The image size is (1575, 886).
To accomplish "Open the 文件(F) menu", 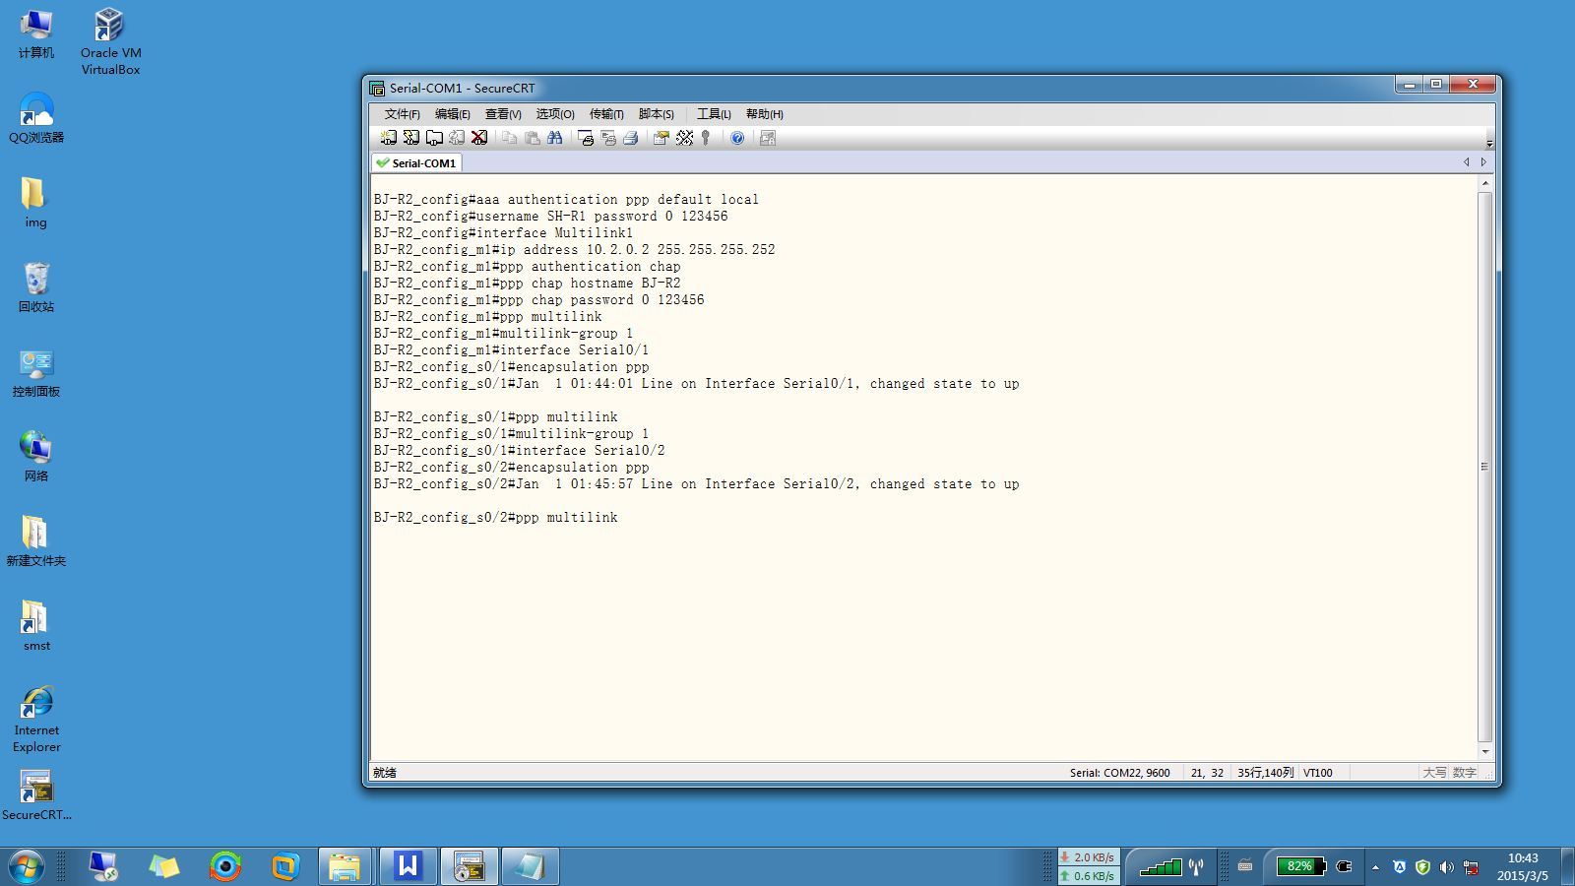I will [402, 114].
